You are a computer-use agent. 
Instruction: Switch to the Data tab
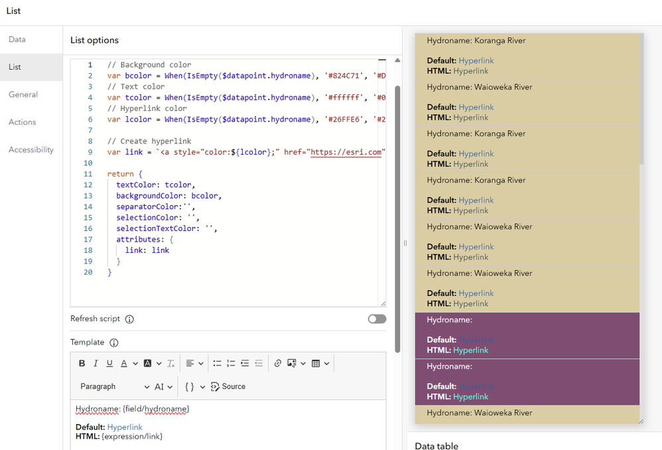(17, 39)
